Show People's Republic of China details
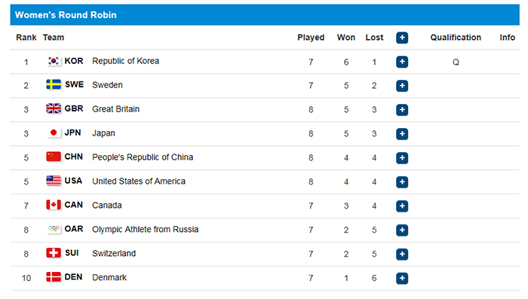 click(x=402, y=158)
